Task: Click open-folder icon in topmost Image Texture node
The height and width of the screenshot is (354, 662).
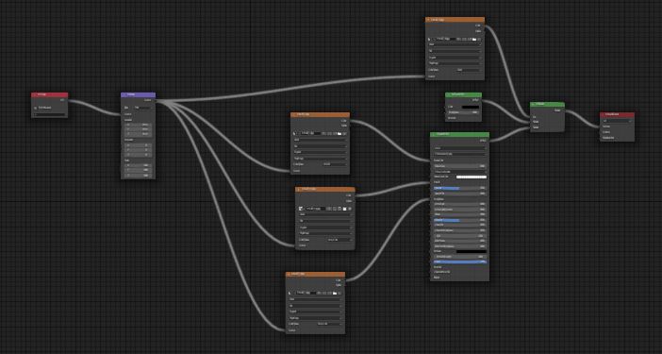Action: click(x=474, y=40)
